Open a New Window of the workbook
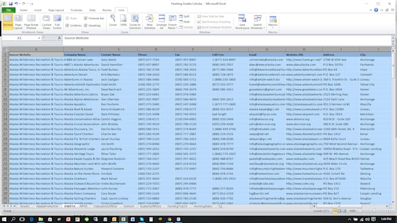Image resolution: width=397 pixels, height=223 pixels. [149, 22]
